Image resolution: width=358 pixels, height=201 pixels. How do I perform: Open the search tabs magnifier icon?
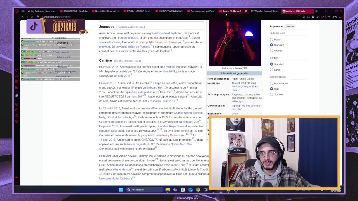[326, 11]
